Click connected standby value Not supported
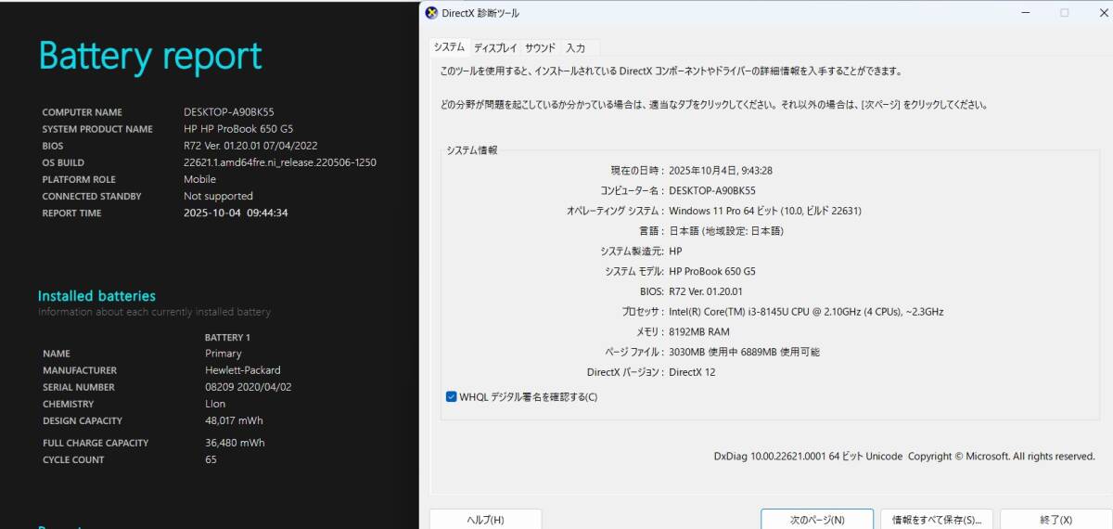Image resolution: width=1113 pixels, height=529 pixels. click(x=218, y=196)
